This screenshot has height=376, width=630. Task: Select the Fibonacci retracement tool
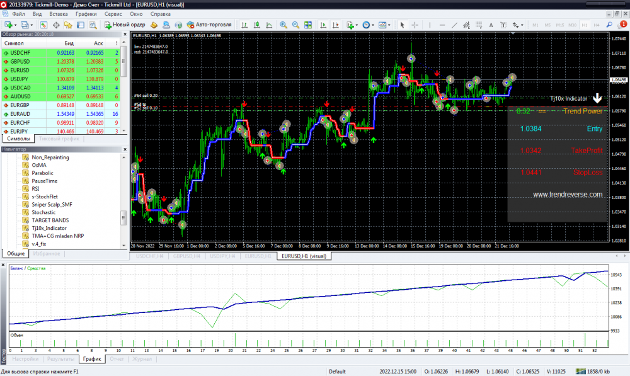[479, 25]
